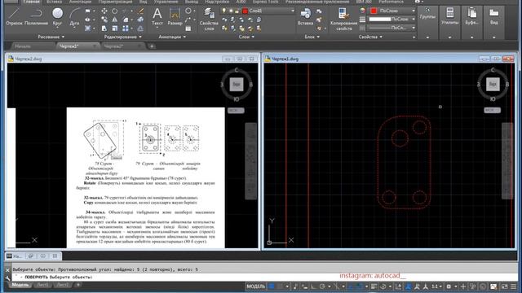Click the ViewCube Вид face in Чертеж2 window

(x=237, y=85)
